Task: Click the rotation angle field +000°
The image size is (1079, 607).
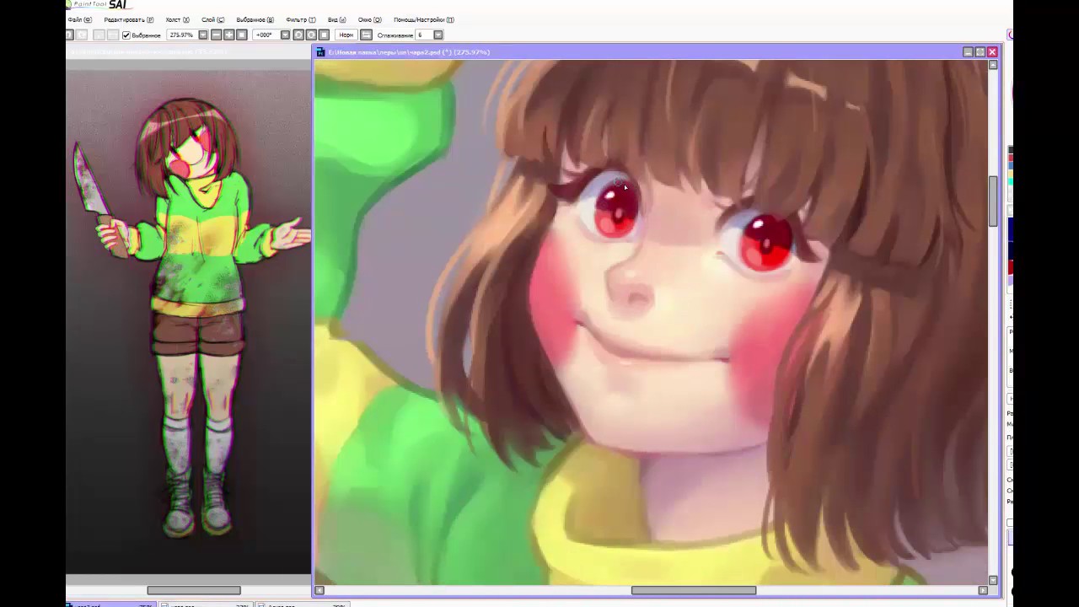Action: point(266,35)
